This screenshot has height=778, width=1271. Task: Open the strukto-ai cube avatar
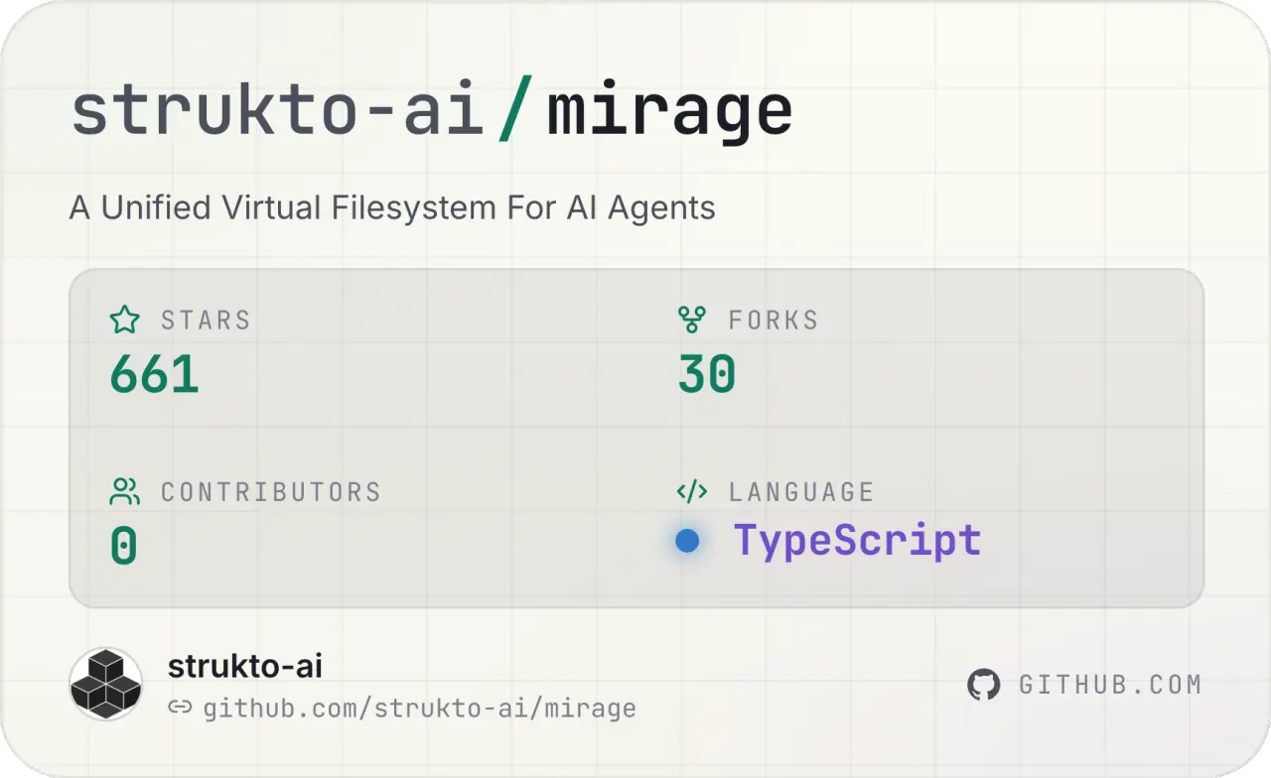(x=105, y=684)
